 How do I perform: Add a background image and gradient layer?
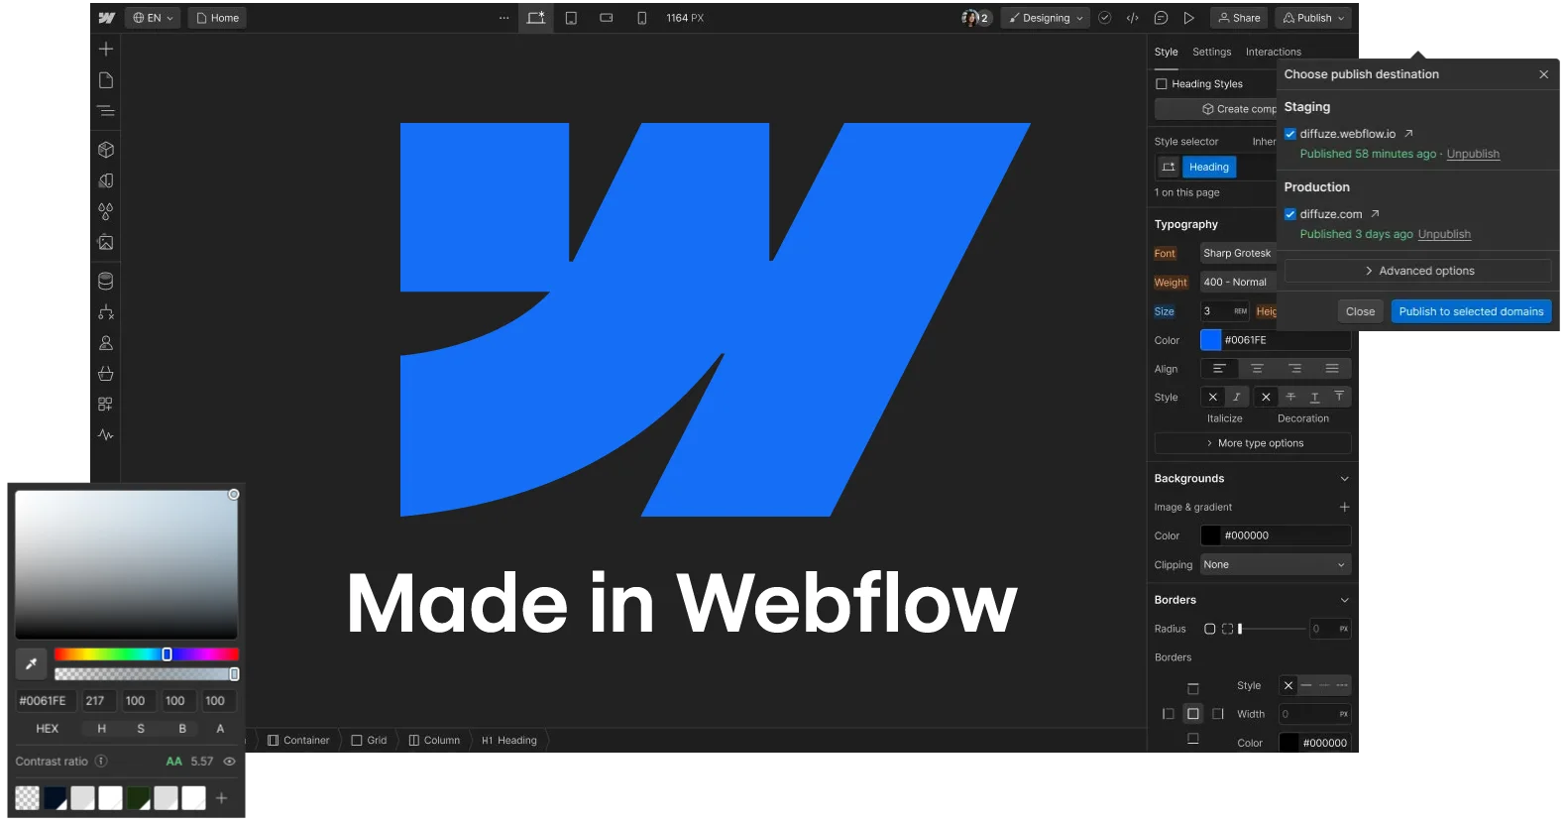(x=1344, y=507)
